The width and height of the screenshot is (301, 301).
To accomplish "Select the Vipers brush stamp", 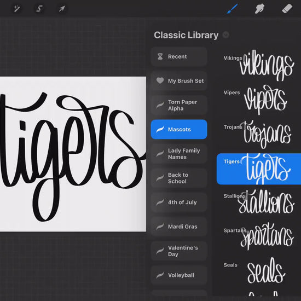I will pos(259,100).
